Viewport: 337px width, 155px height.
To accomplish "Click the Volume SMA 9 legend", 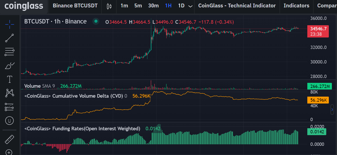I will [x=39, y=86].
